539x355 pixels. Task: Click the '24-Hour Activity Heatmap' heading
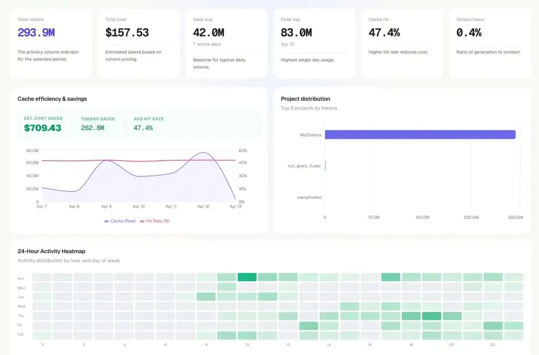pyautogui.click(x=51, y=251)
